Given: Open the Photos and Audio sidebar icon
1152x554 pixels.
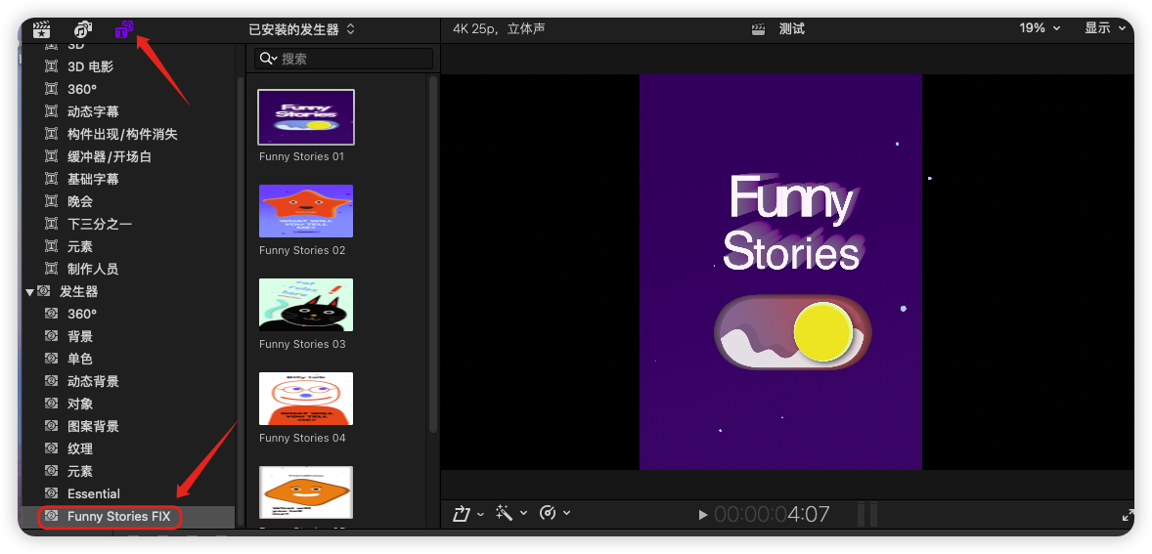Looking at the screenshot, I should pyautogui.click(x=83, y=29).
